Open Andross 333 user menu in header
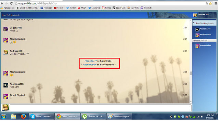219x123 pixels. pyautogui.click(x=201, y=15)
